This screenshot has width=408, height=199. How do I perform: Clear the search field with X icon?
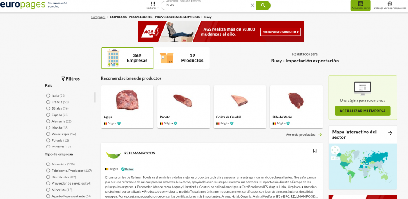252,5
